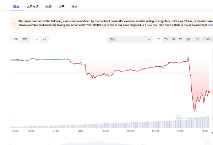The image size is (213, 145).
Task: Open the calendar date range picker
Action: [197, 39]
